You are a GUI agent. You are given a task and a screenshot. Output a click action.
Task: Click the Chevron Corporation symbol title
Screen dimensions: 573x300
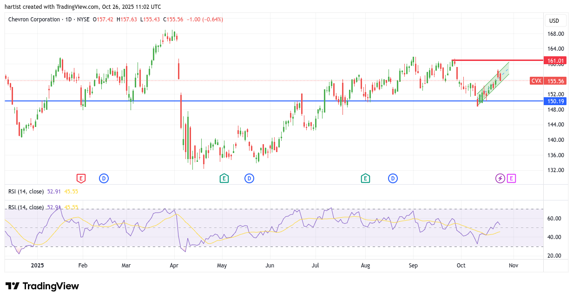34,20
